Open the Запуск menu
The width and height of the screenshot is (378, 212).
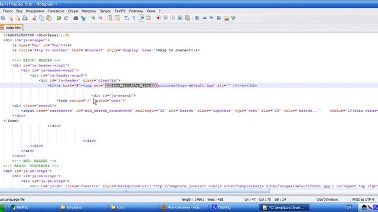[105, 11]
